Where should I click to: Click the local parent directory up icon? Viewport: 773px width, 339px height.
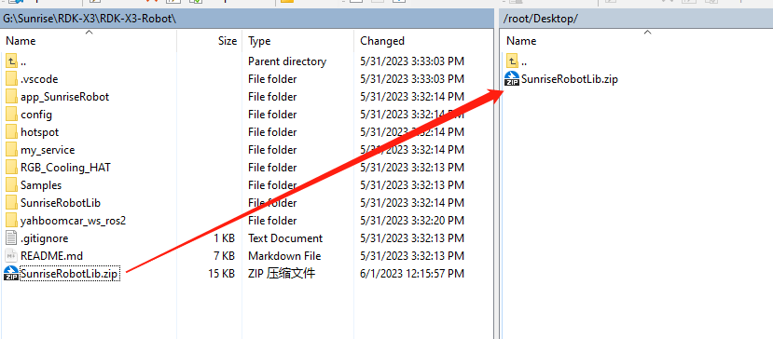pos(11,61)
